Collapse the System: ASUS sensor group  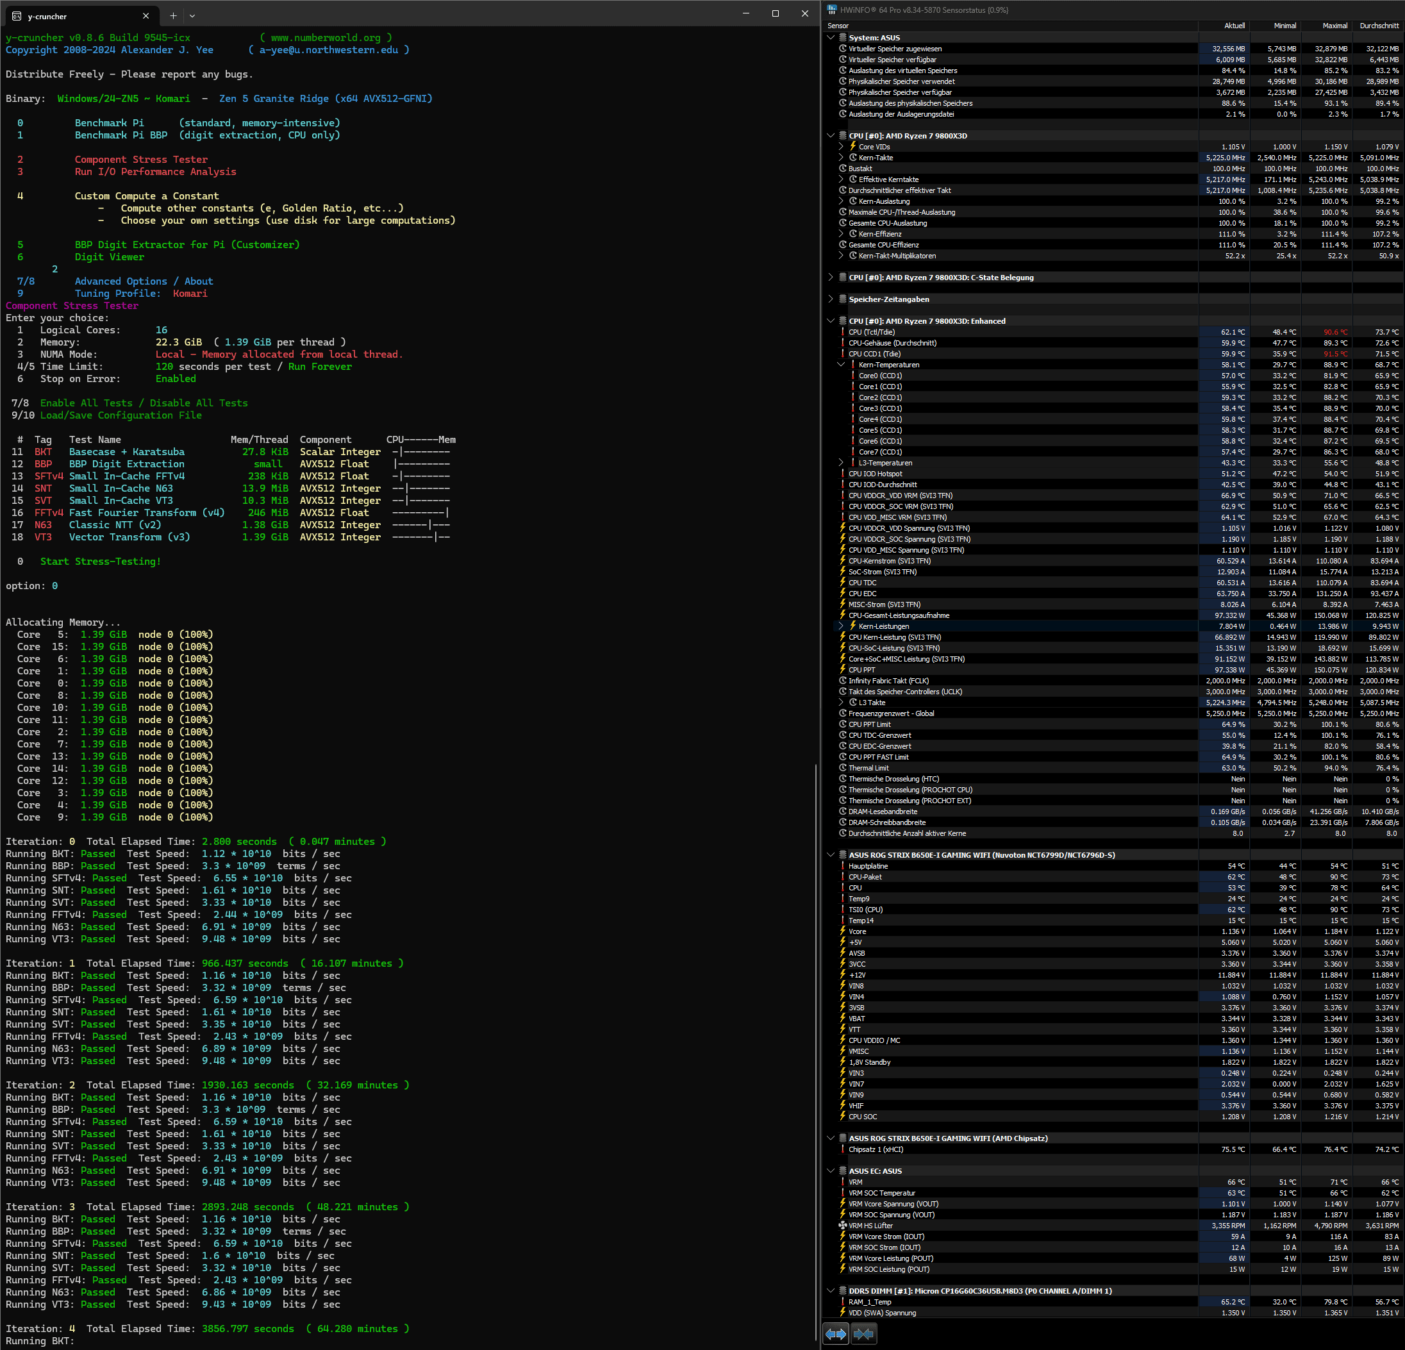[x=831, y=37]
